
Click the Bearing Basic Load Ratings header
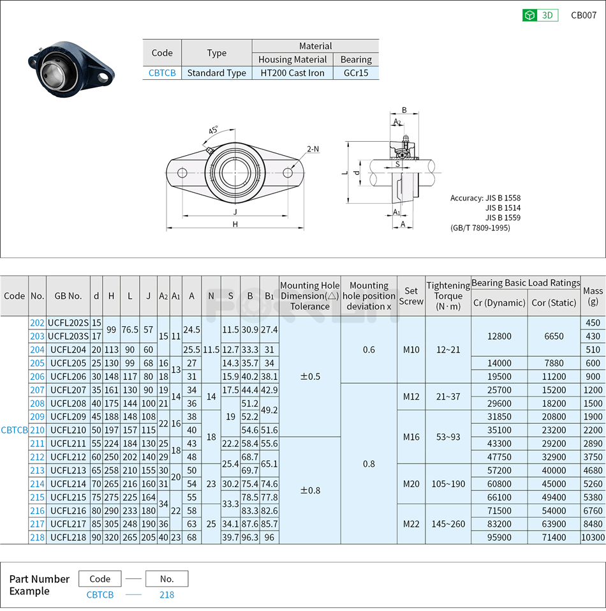click(526, 283)
